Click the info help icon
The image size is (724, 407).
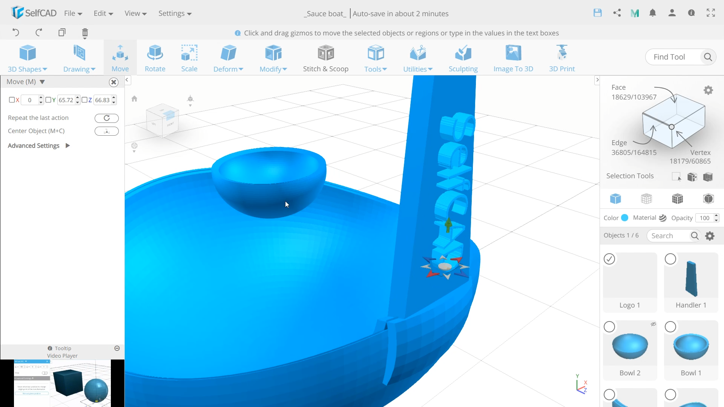click(691, 13)
